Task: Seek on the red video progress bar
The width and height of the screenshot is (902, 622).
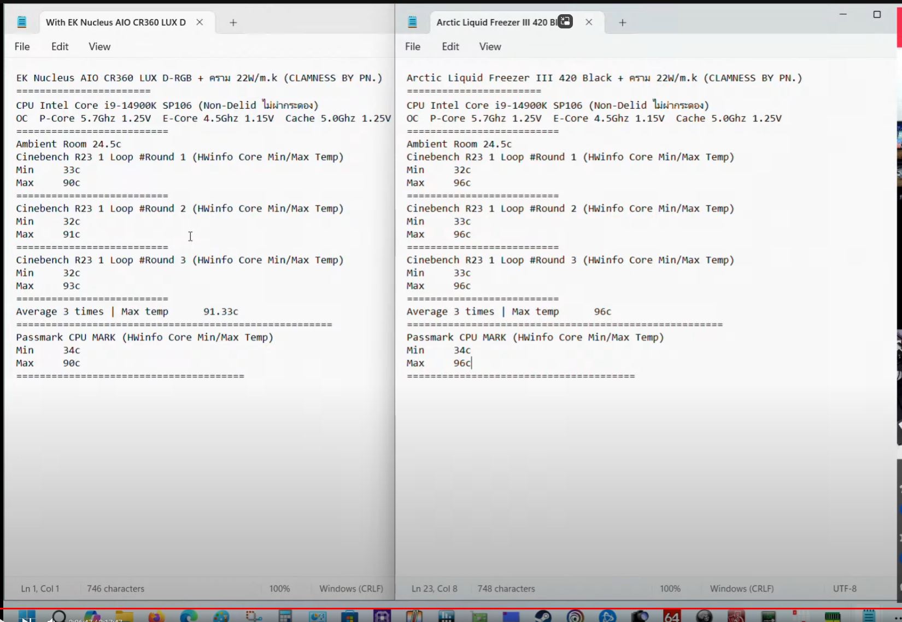Action: coord(451,608)
